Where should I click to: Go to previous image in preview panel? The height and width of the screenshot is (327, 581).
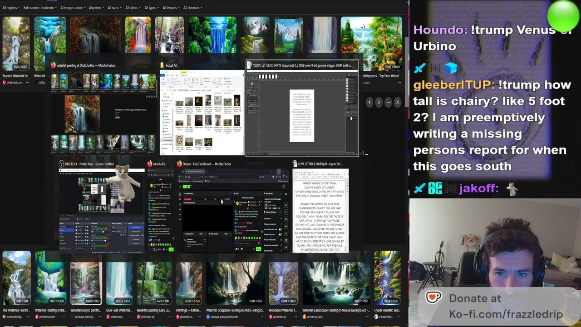tap(369, 102)
